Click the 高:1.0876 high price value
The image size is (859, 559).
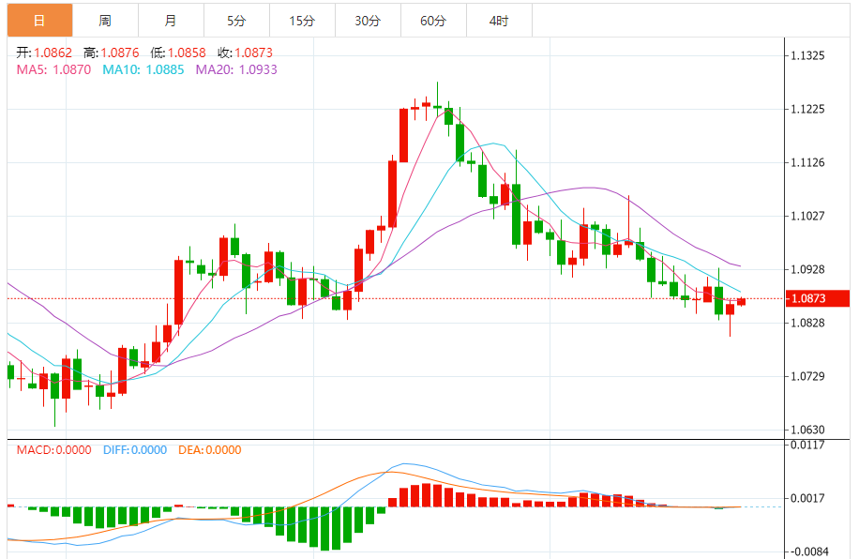pyautogui.click(x=112, y=53)
